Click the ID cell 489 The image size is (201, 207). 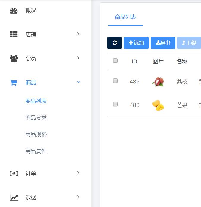click(134, 82)
